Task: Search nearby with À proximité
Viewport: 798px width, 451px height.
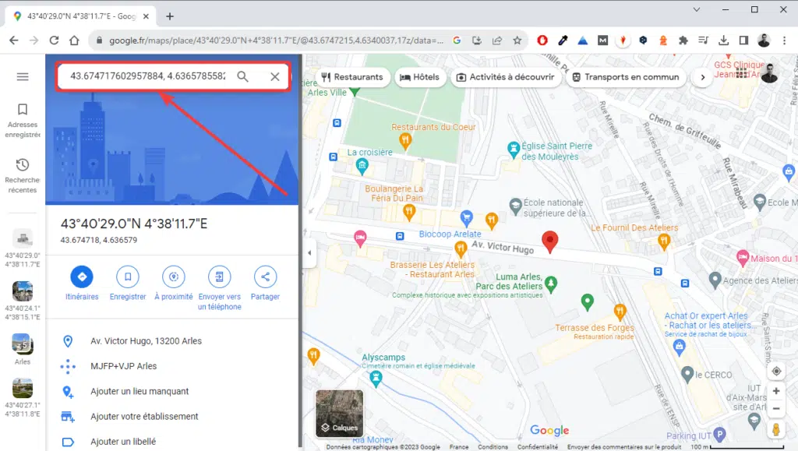Action: point(174,283)
